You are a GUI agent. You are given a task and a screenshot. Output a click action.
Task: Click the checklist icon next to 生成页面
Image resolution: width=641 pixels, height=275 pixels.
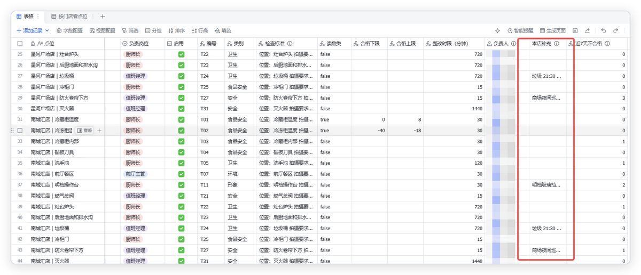click(x=575, y=31)
